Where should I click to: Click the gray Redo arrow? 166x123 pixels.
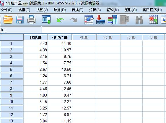click(x=73, y=20)
